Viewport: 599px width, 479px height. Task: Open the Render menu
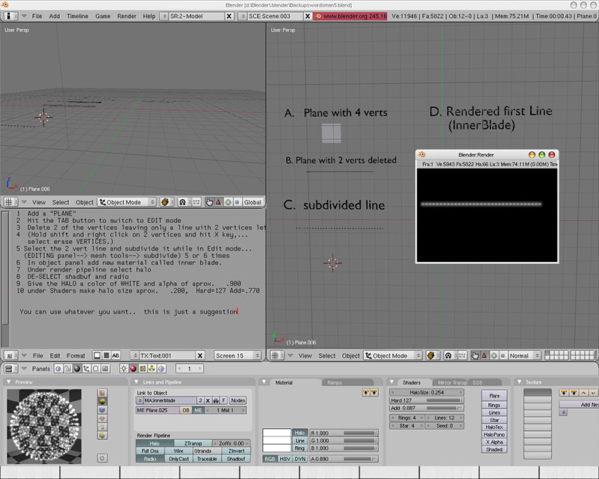coord(127,16)
